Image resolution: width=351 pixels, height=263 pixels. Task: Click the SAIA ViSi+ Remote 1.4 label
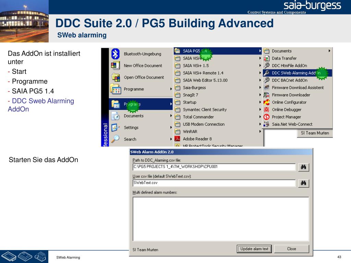203,73
